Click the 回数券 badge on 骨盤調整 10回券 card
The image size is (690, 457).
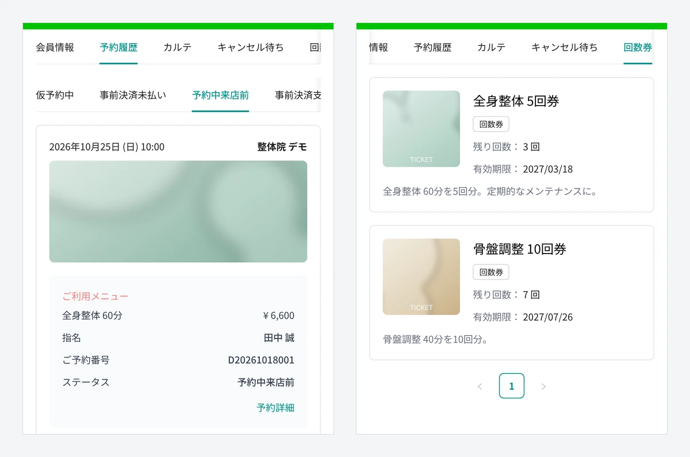[491, 272]
